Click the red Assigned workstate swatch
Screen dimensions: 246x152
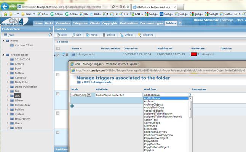tap(194, 54)
